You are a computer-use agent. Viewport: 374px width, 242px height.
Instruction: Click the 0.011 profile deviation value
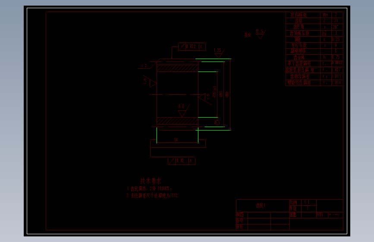click(336, 76)
